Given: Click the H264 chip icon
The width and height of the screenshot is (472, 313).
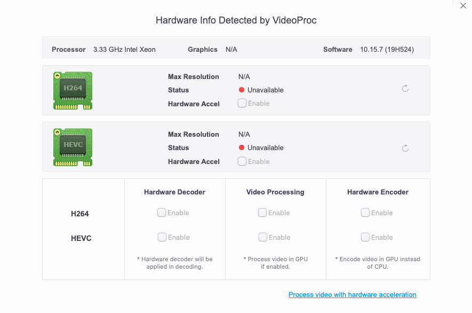Looking at the screenshot, I should (x=73, y=90).
